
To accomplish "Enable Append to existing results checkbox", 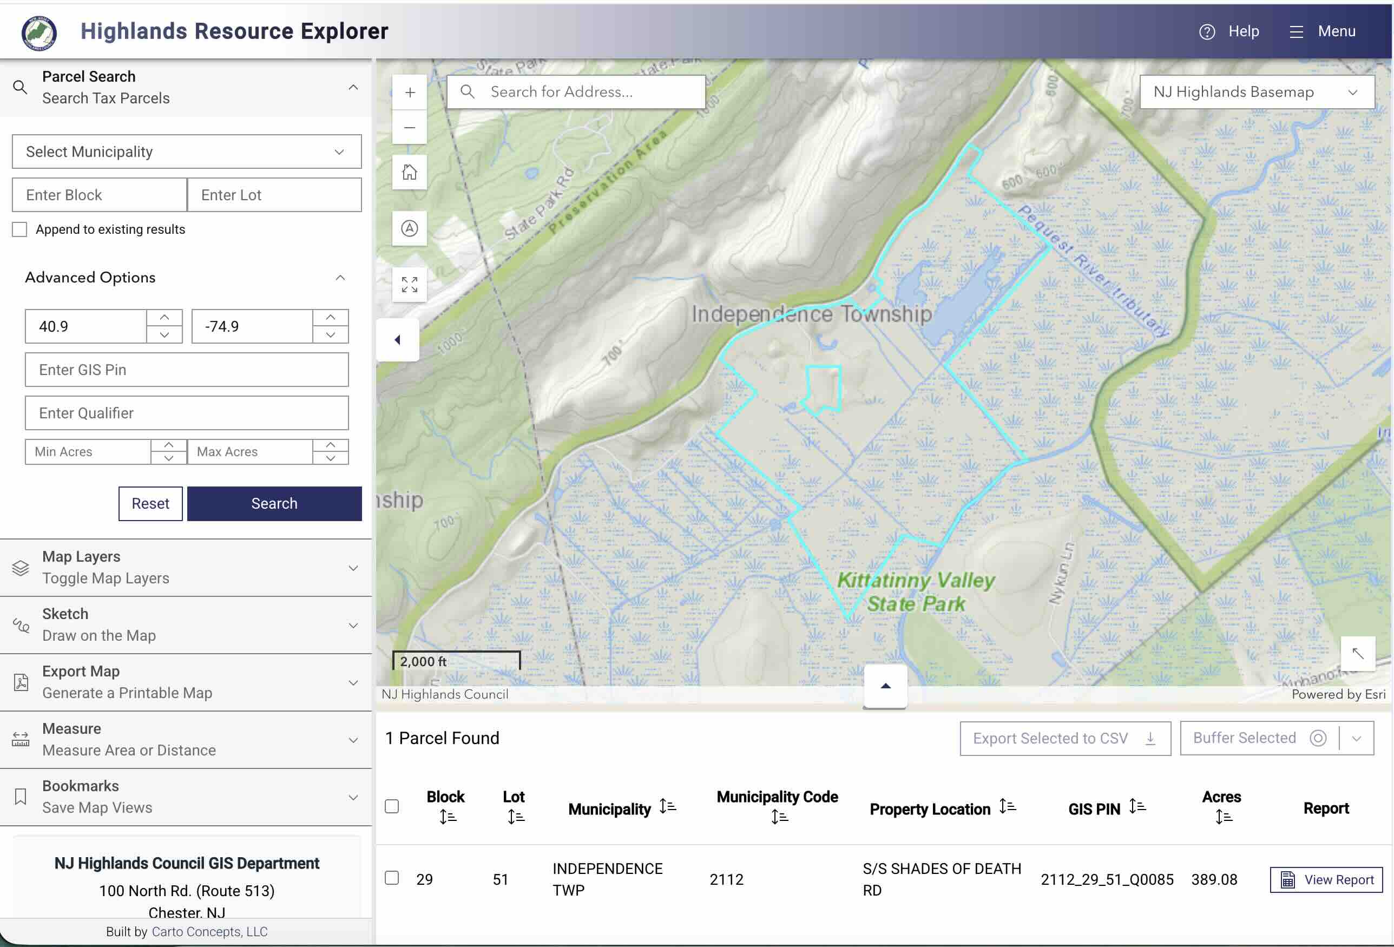I will [x=20, y=229].
